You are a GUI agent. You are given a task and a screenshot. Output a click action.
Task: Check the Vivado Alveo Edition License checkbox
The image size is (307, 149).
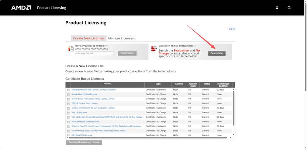click(x=68, y=95)
